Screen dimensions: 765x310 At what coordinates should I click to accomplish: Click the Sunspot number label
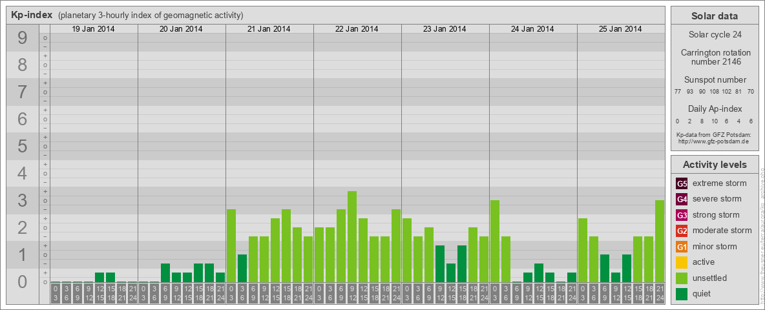click(715, 79)
